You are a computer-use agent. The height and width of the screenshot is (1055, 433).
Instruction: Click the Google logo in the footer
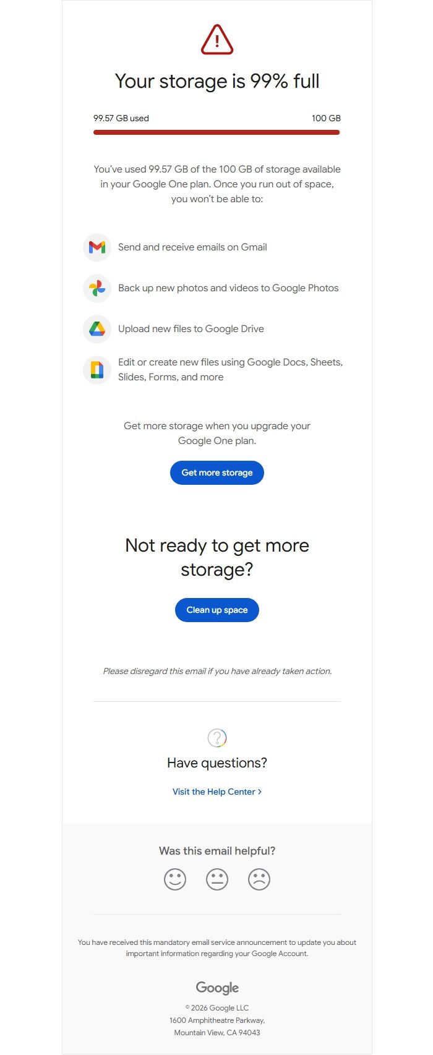pyautogui.click(x=216, y=988)
